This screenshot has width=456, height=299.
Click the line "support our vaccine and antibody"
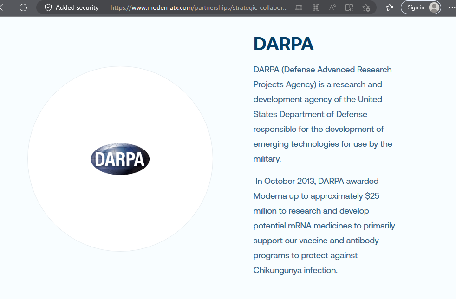316,240
